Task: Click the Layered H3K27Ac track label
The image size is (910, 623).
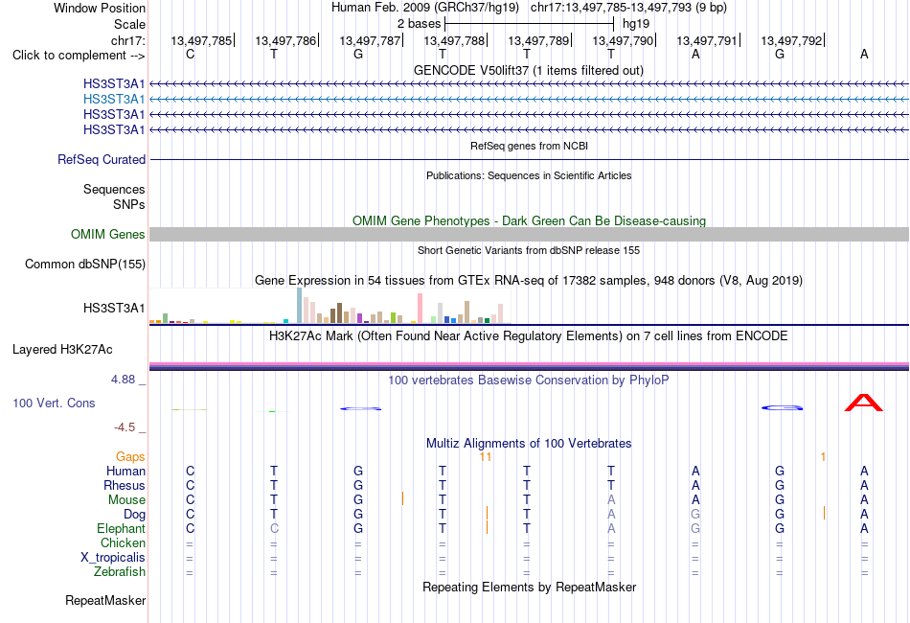Action: click(62, 350)
